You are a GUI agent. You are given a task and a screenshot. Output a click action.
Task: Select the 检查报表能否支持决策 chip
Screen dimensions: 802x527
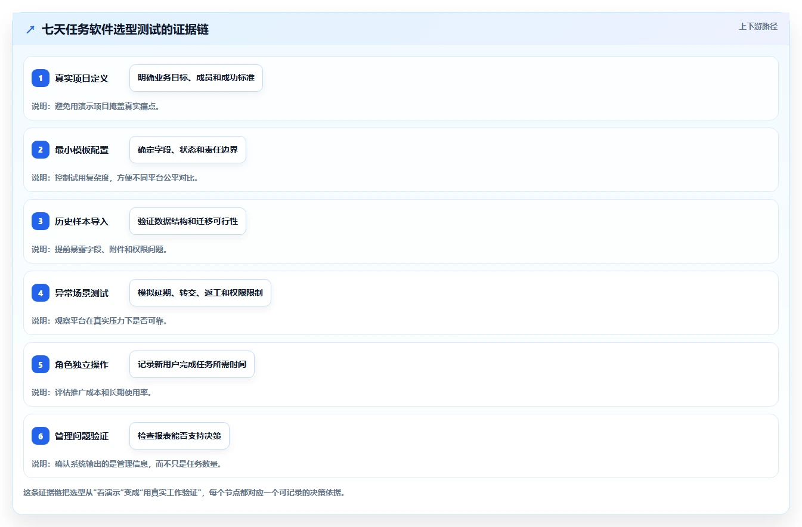179,436
